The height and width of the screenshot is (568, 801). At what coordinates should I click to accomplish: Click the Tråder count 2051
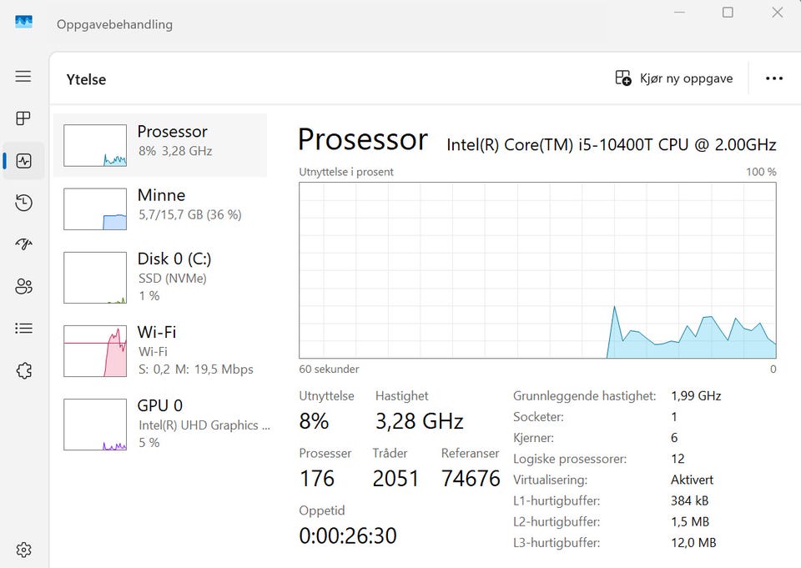(x=395, y=479)
